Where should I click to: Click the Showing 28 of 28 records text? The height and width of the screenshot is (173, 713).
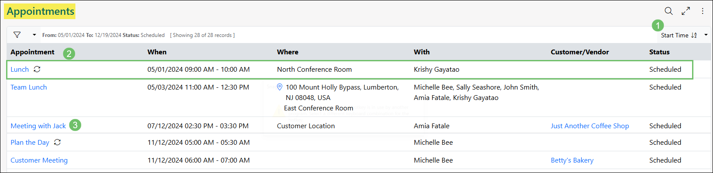point(202,35)
